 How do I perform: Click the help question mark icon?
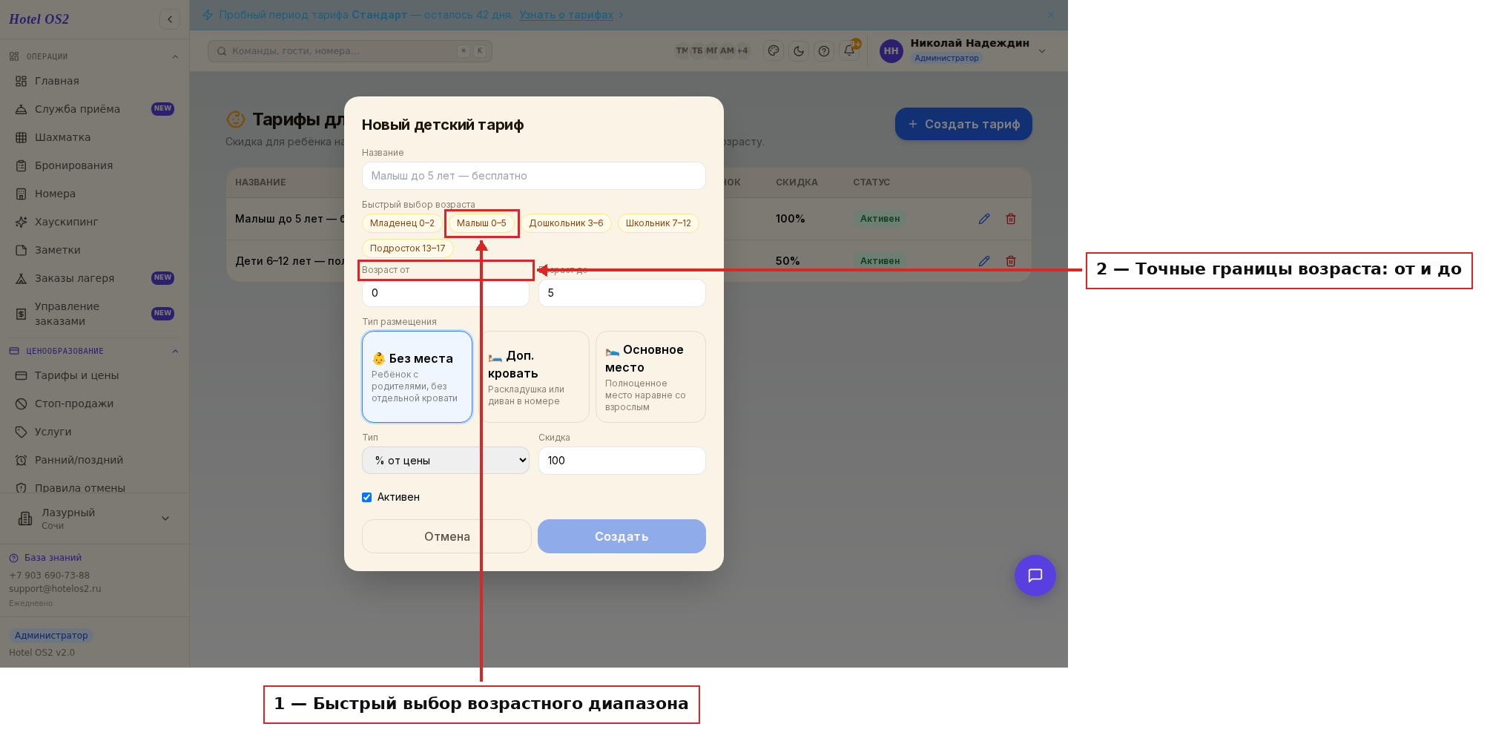coord(824,51)
